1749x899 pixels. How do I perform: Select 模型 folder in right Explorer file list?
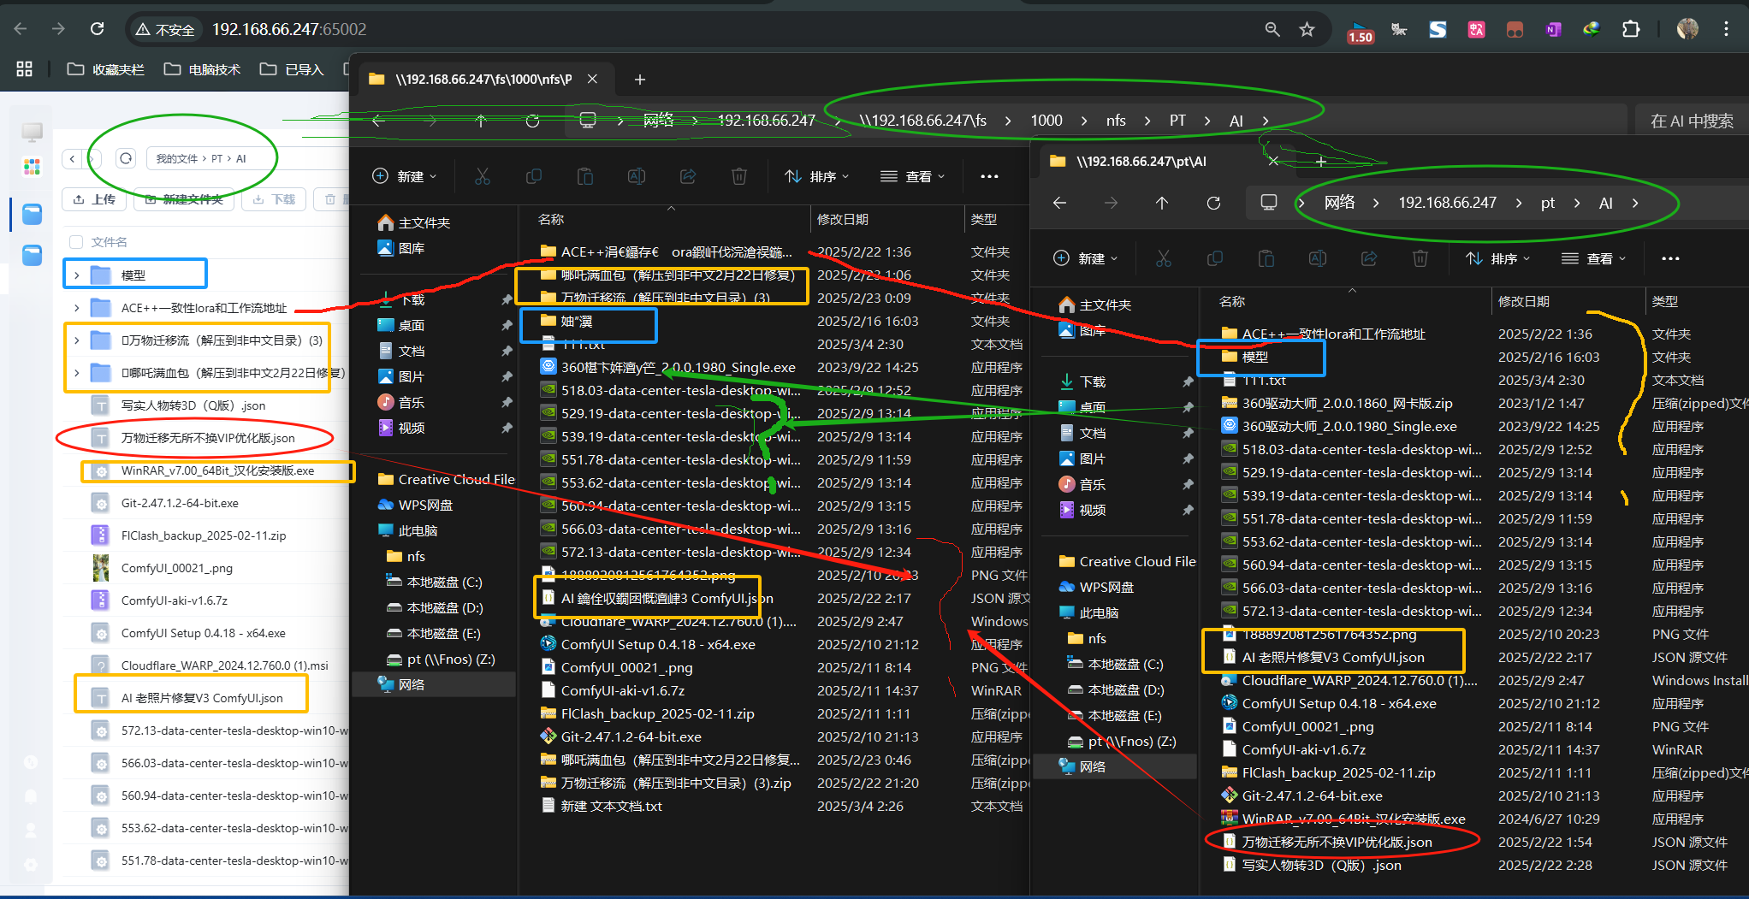coord(1254,357)
